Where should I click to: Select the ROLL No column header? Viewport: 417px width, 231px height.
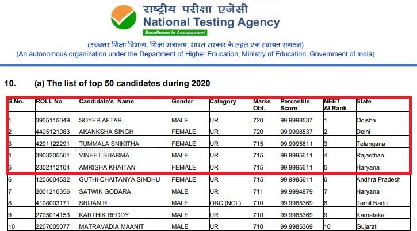click(x=49, y=101)
